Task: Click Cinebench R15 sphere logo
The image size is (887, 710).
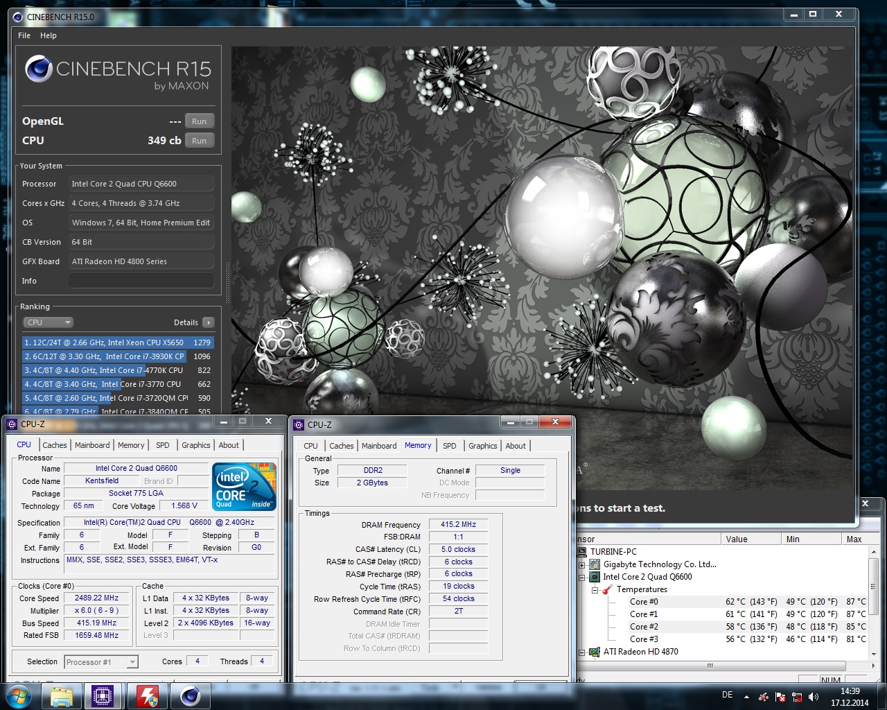Action: (39, 69)
